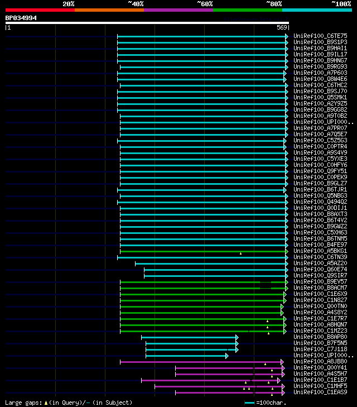Image resolution: width=357 pixels, height=407 pixels.
Task: Click the UniRef100_C1E6X9 hit label
Action: point(320,294)
